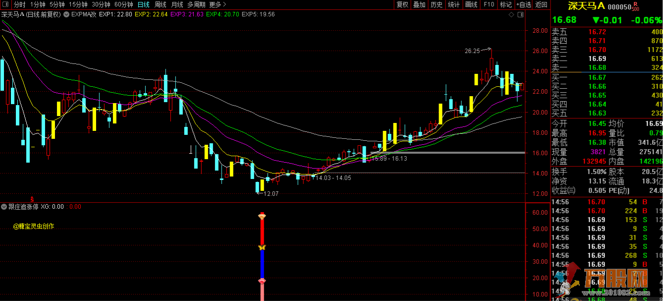Image resolution: width=663 pixels, height=301 pixels.
Task: Click the 标记 mark button
Action: click(505, 4)
